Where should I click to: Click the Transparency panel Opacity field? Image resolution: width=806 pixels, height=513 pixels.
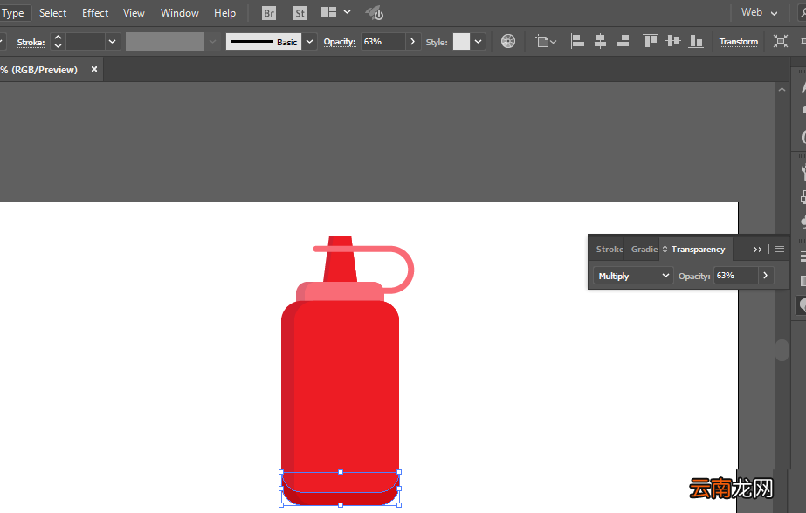coord(736,276)
